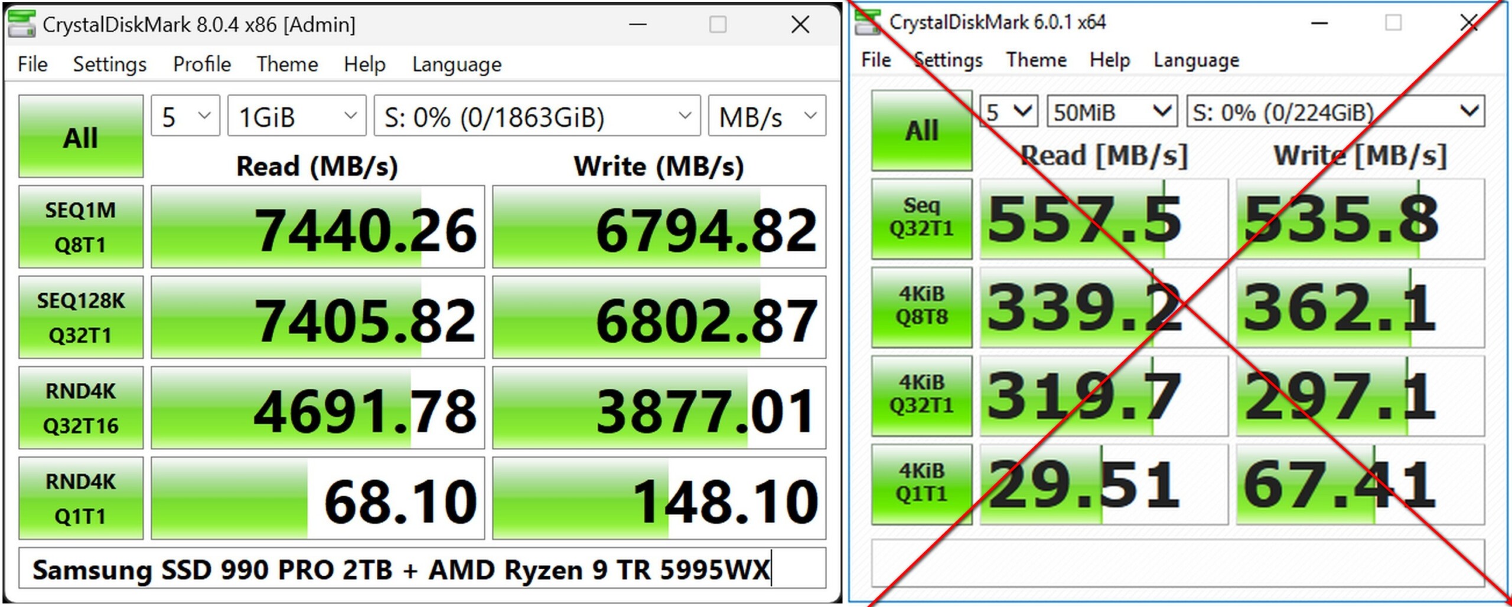Open File menu in CrystalDiskMark 8.0.4

pos(32,64)
